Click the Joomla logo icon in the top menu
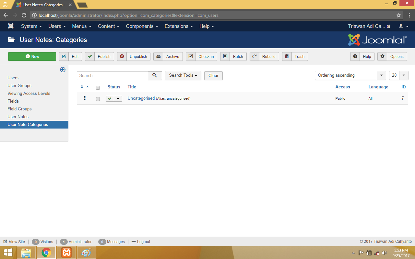The width and height of the screenshot is (415, 259). point(11,26)
